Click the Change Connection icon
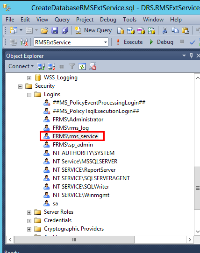 [x=24, y=42]
